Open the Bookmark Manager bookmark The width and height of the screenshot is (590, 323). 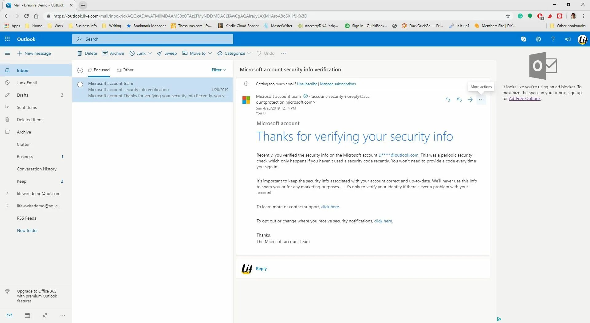coord(146,26)
